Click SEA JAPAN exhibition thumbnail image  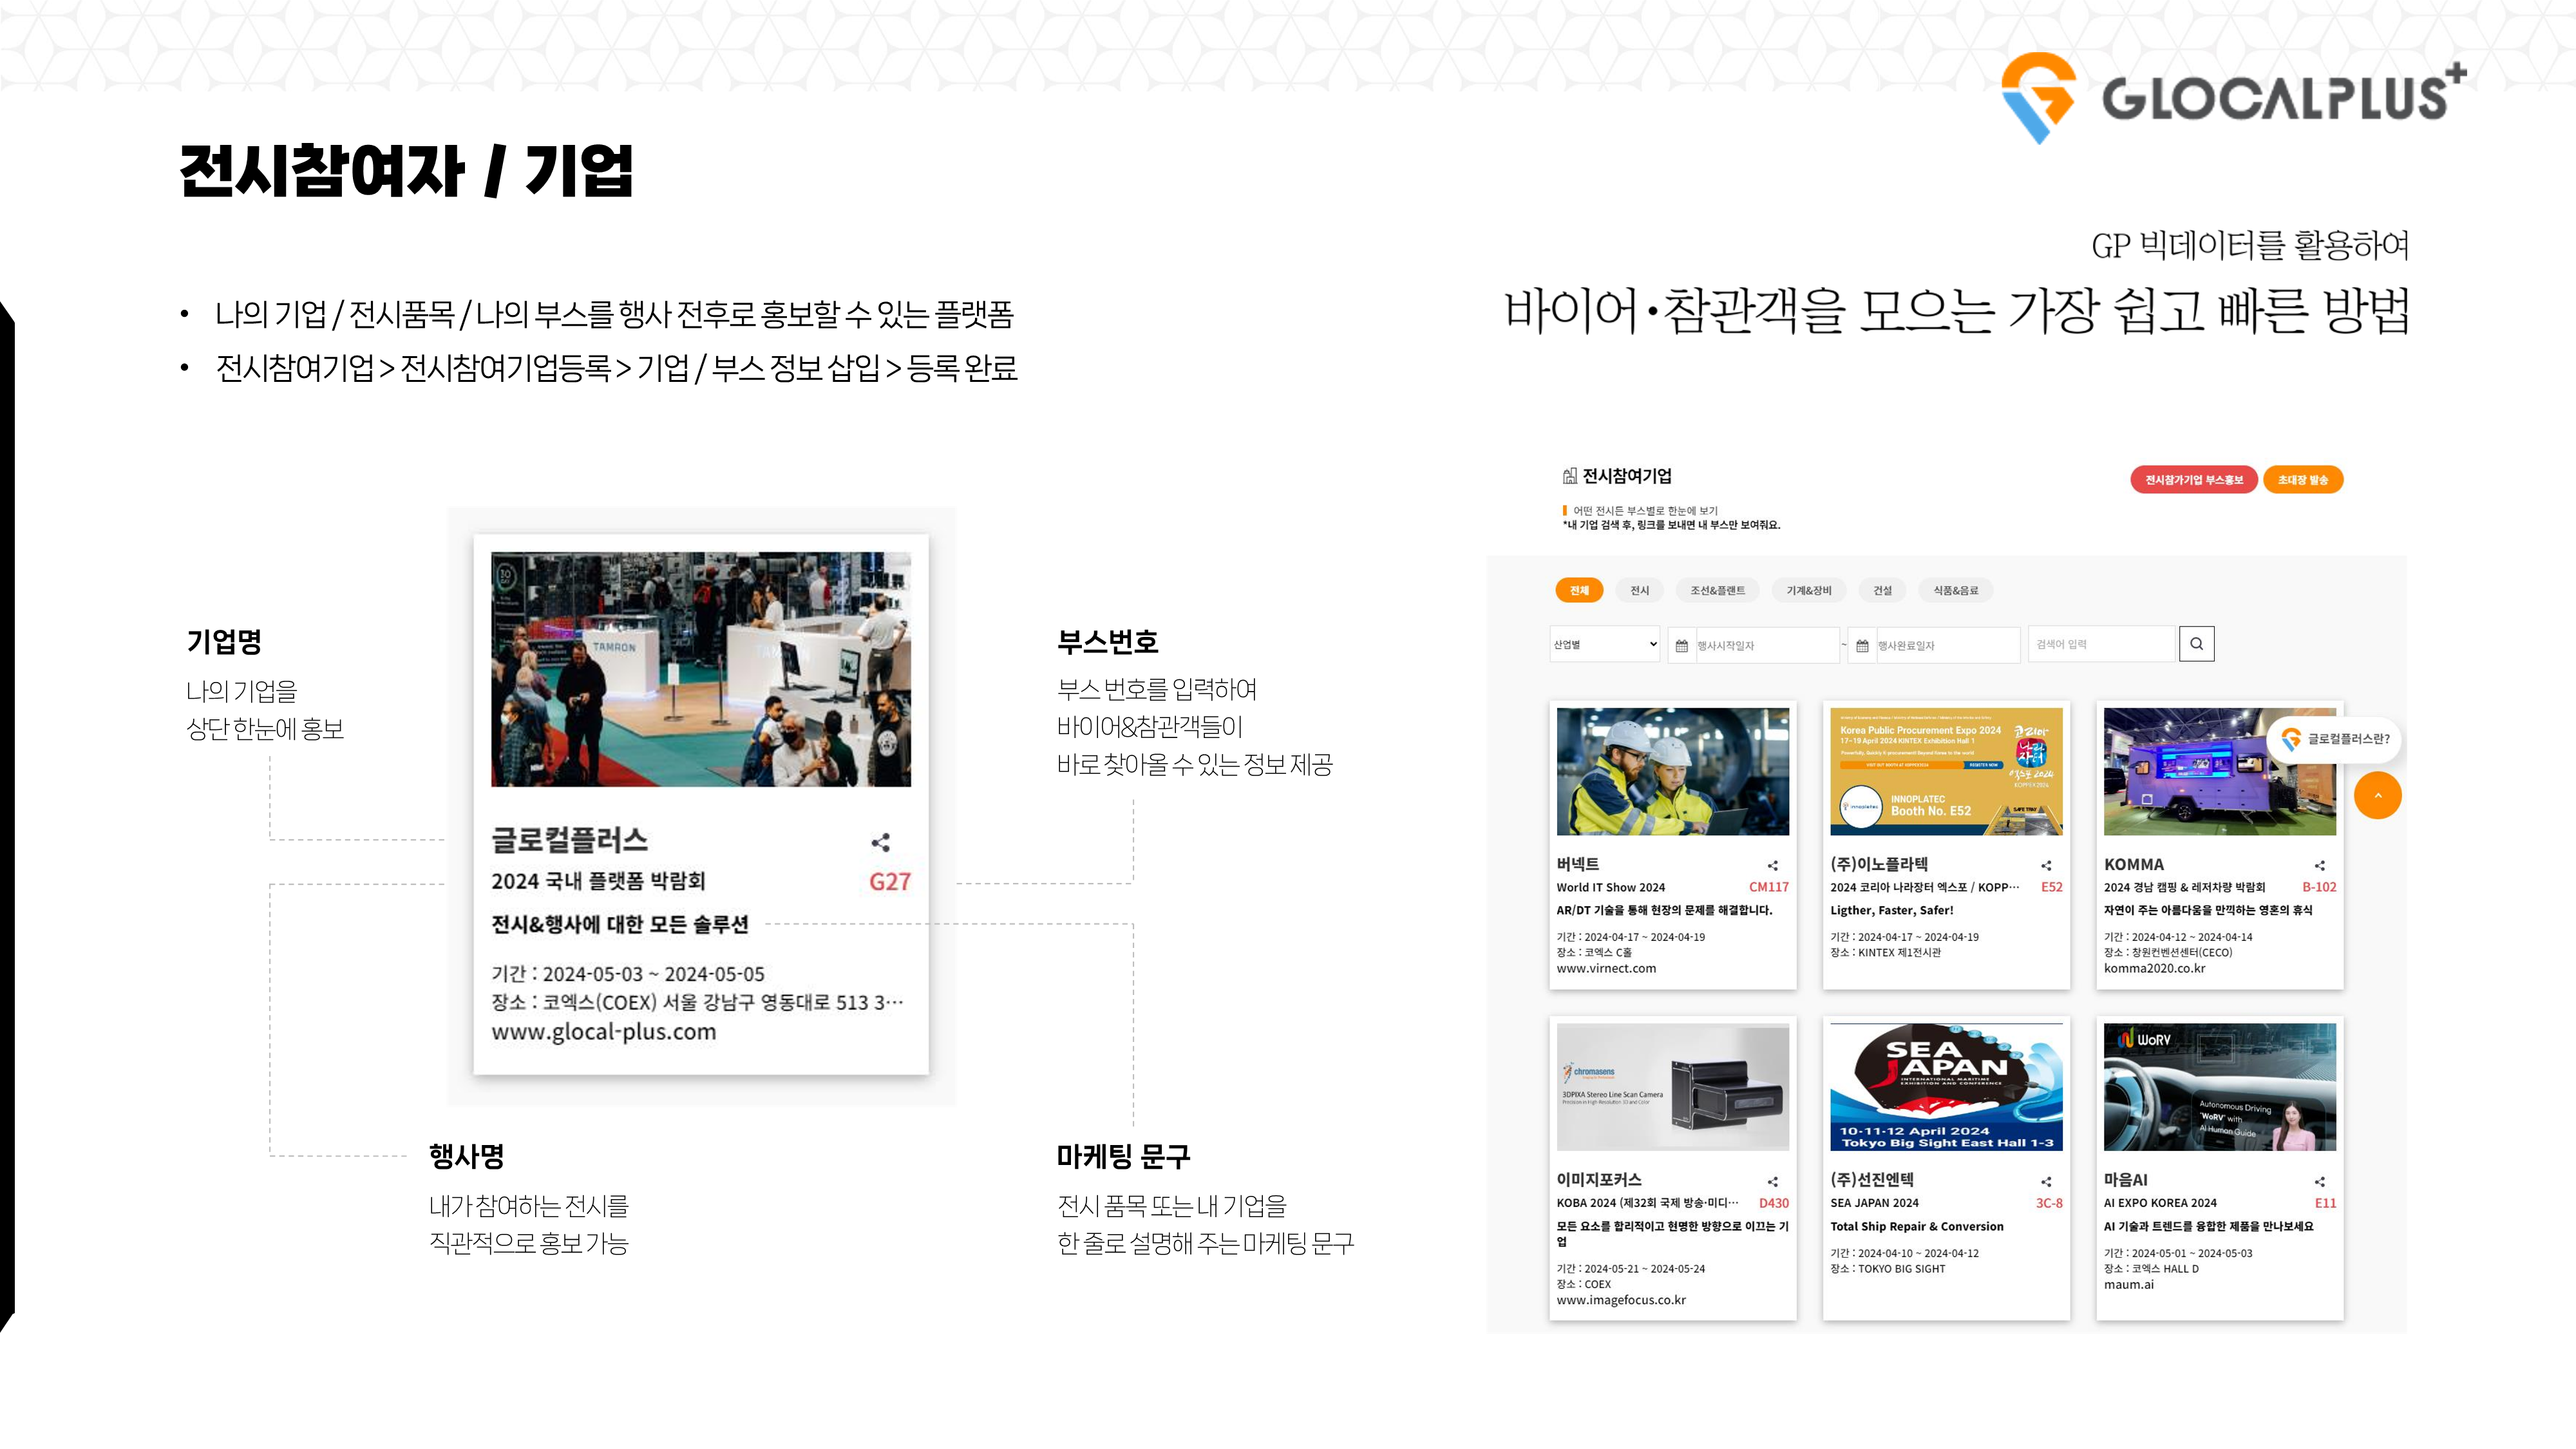tap(1945, 1087)
